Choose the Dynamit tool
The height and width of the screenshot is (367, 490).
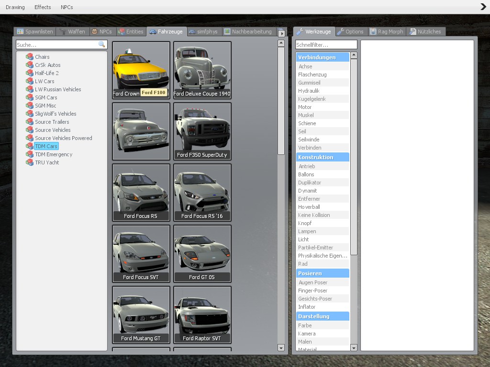(x=307, y=191)
